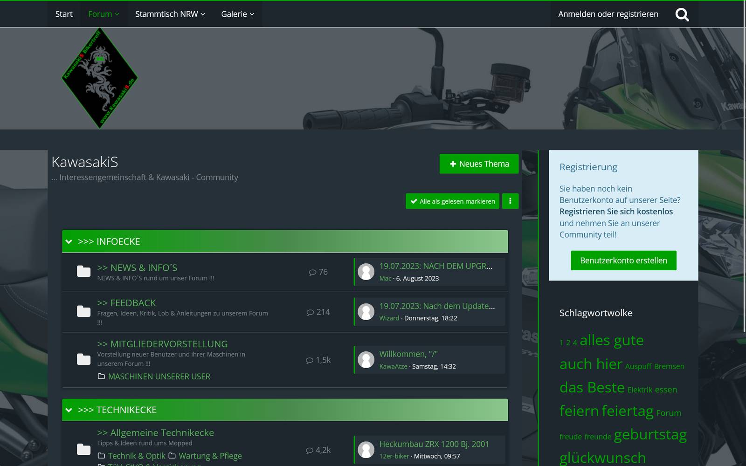The height and width of the screenshot is (466, 746).
Task: Click folder icon beside FEEDBACK
Action: 83,311
